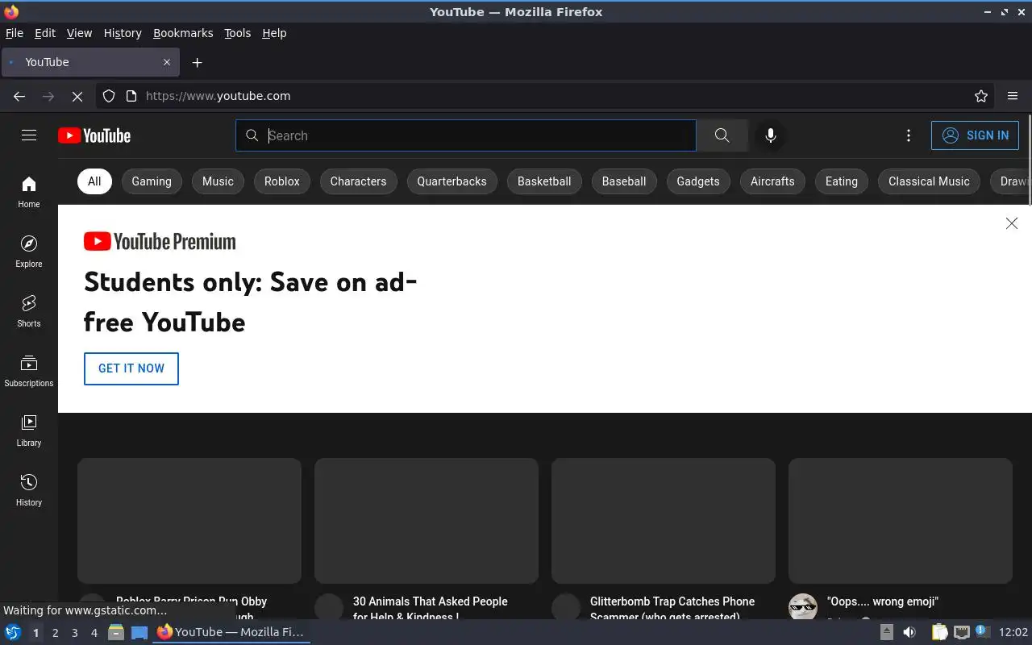
Task: Open the tracking protection shield icon
Action: tap(109, 96)
